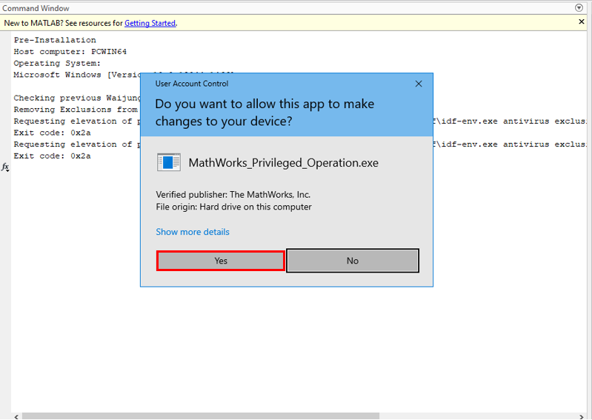Click the fx function browser icon
592x420 pixels.
click(x=5, y=167)
